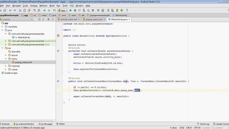Click Attach debugger to process icon
This screenshot has width=229, height=129.
tap(84, 10)
